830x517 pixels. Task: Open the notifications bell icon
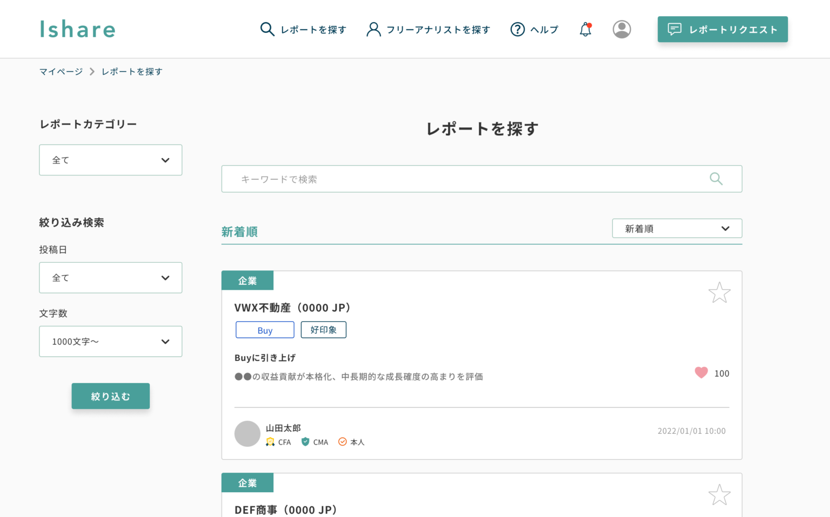coord(585,29)
